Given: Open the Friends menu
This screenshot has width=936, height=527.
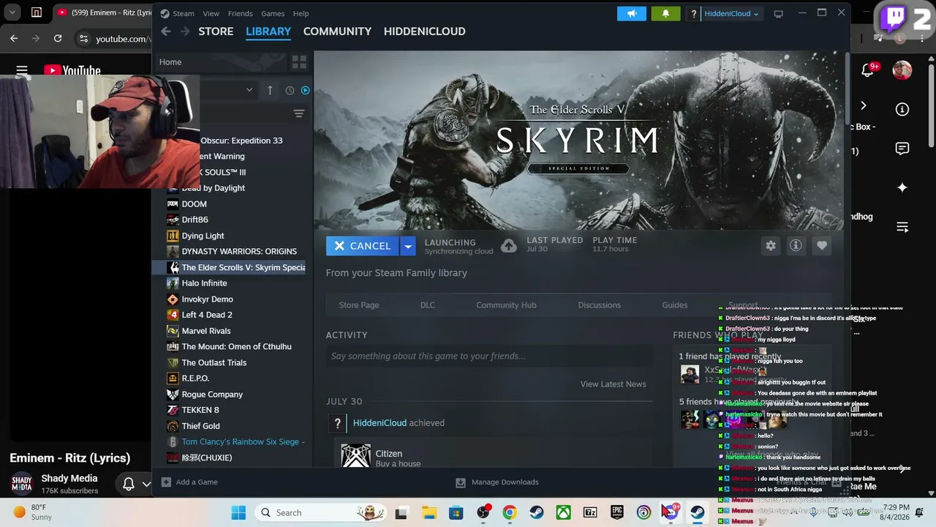Looking at the screenshot, I should 240,13.
